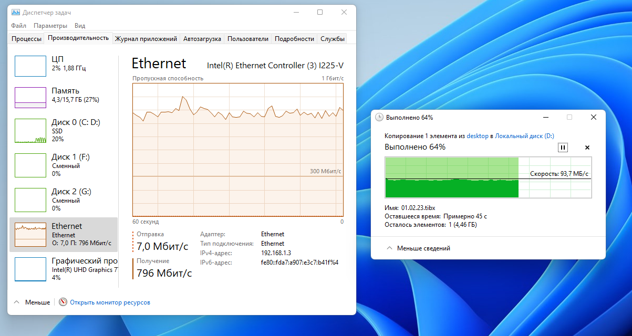632x336 pixels.
Task: Click the IPv4 address 192.168.1.3
Action: click(x=276, y=253)
